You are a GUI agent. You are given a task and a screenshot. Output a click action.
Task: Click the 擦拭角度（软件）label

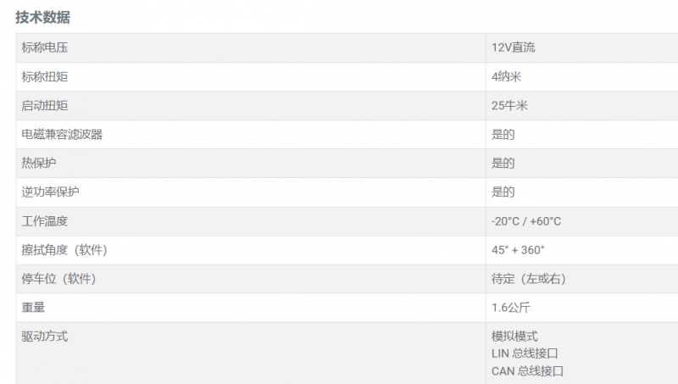click(x=64, y=250)
